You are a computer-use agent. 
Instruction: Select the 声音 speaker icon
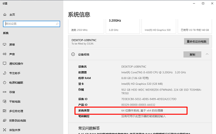click(x=5, y=54)
